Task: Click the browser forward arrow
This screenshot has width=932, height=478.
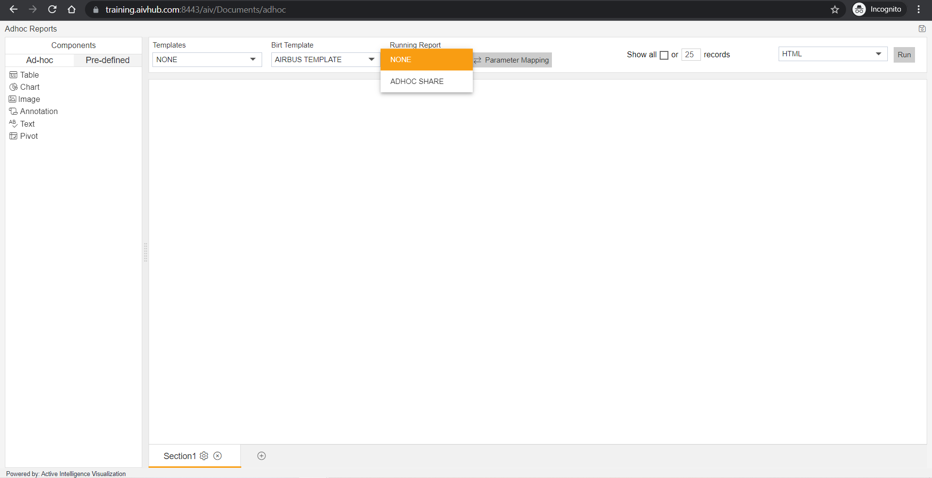Action: pyautogui.click(x=33, y=9)
